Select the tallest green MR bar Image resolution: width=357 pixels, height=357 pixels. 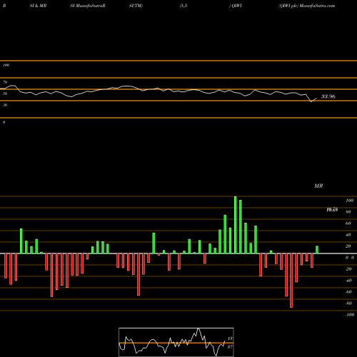coord(236,225)
